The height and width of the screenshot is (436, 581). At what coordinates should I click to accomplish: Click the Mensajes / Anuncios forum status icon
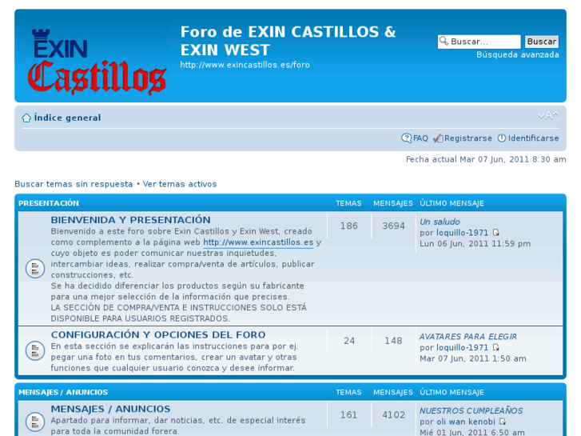[x=35, y=422]
